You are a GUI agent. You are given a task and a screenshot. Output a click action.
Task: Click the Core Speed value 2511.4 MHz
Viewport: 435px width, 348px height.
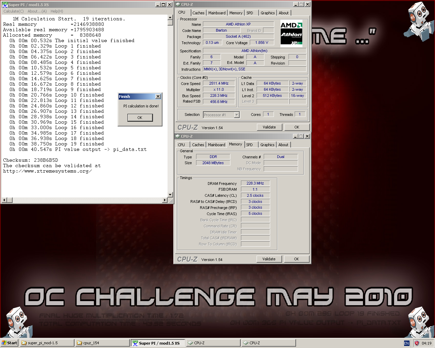pos(219,83)
